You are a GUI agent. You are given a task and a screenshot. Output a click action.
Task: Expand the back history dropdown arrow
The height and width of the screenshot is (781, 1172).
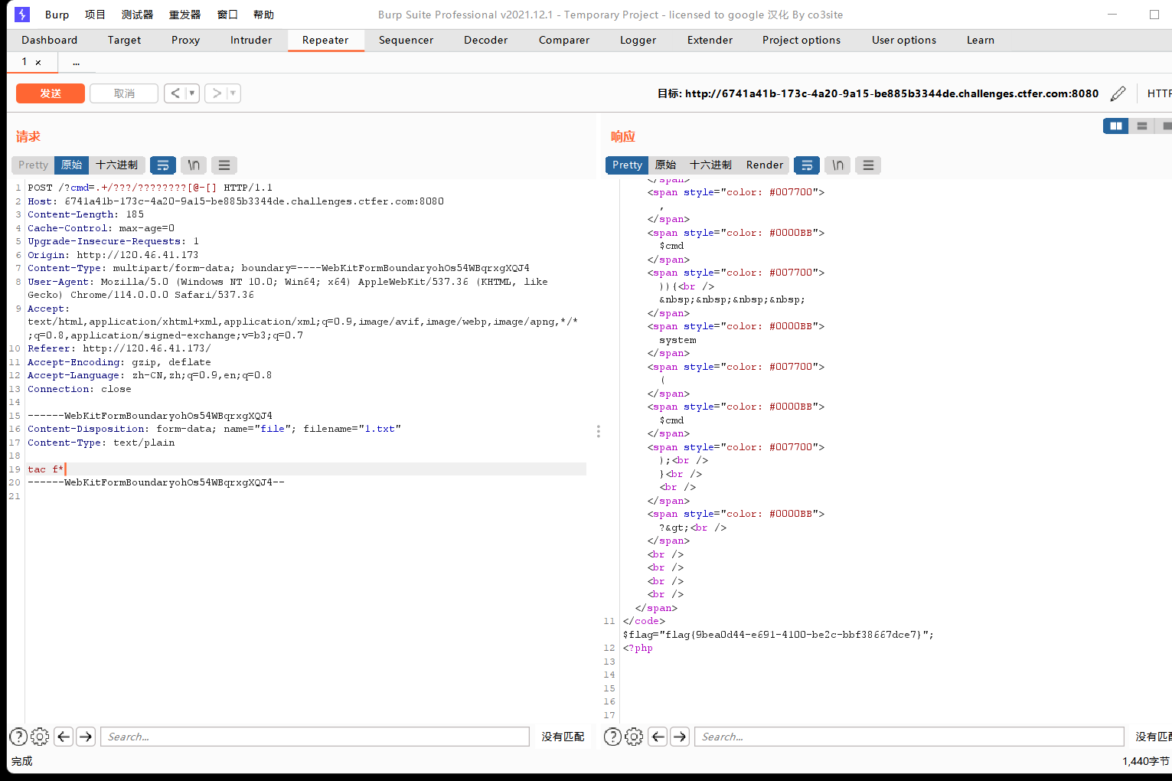click(x=192, y=93)
